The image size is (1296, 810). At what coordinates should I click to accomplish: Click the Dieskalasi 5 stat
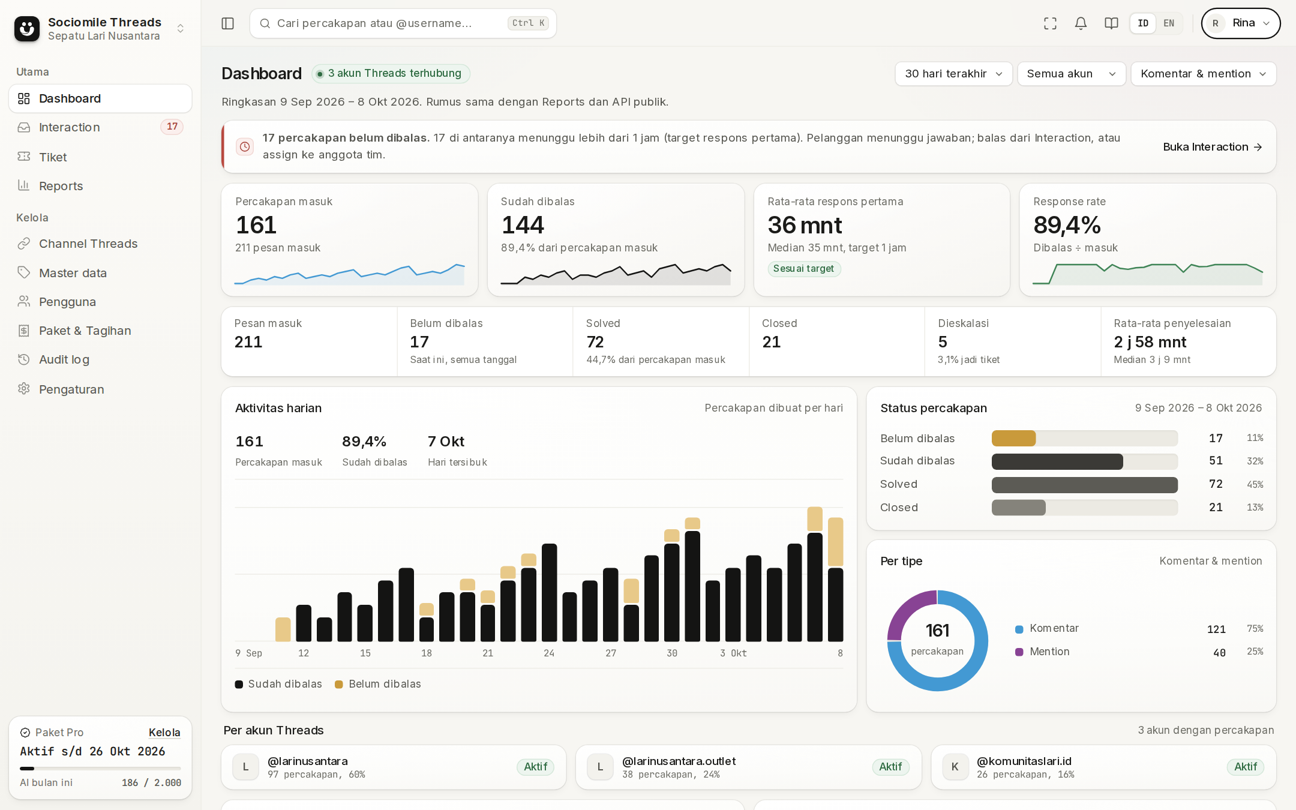(x=1012, y=341)
